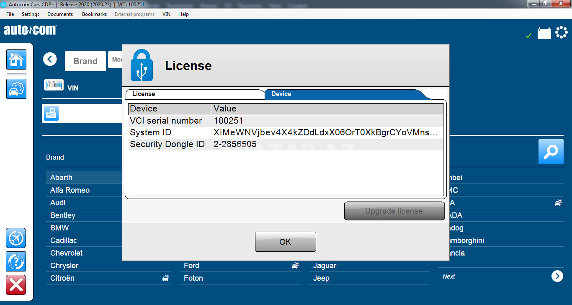Open the Home screen icon

16,59
